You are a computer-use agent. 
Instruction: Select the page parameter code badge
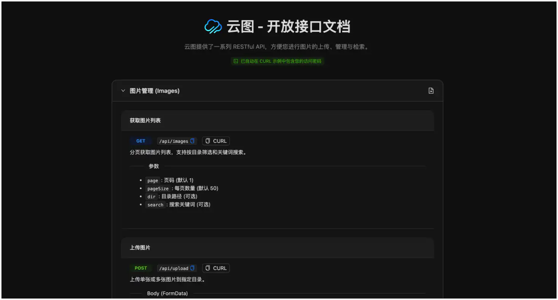tap(152, 180)
